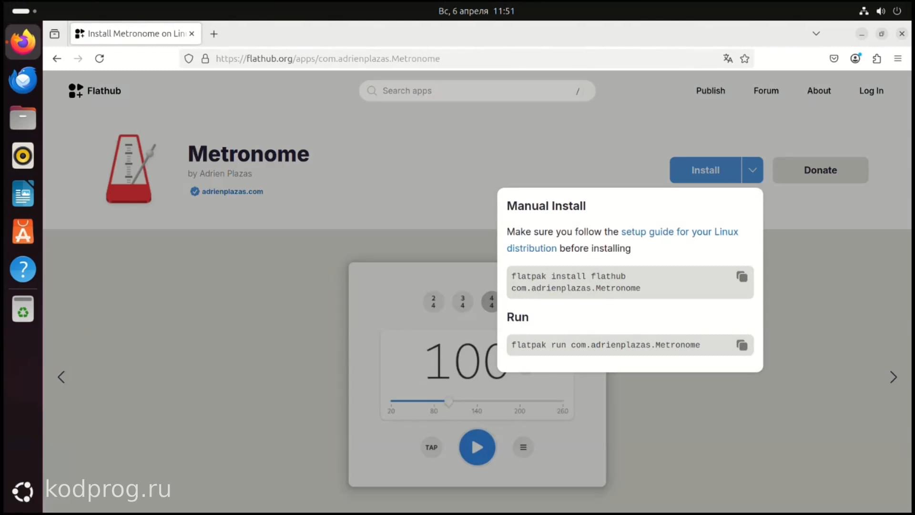Click the flathub.org URL in address bar
This screenshot has width=915, height=515.
(327, 59)
